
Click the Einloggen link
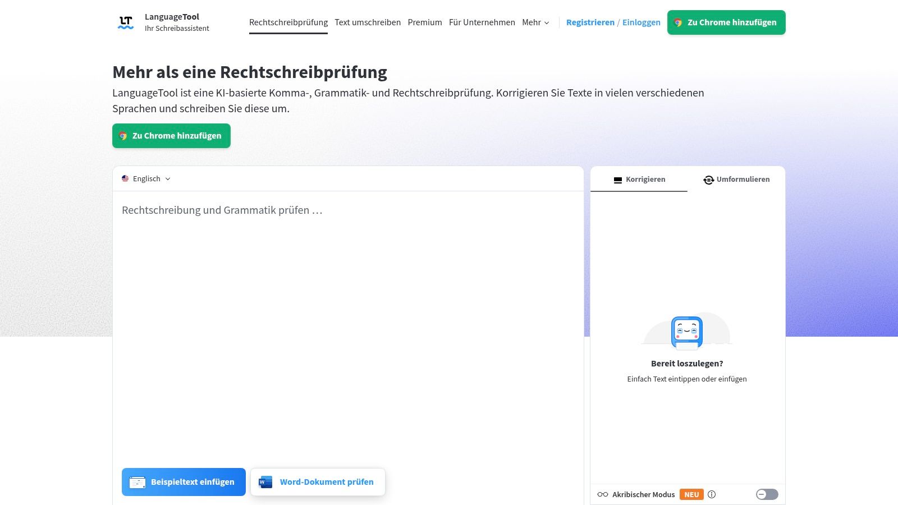(642, 22)
